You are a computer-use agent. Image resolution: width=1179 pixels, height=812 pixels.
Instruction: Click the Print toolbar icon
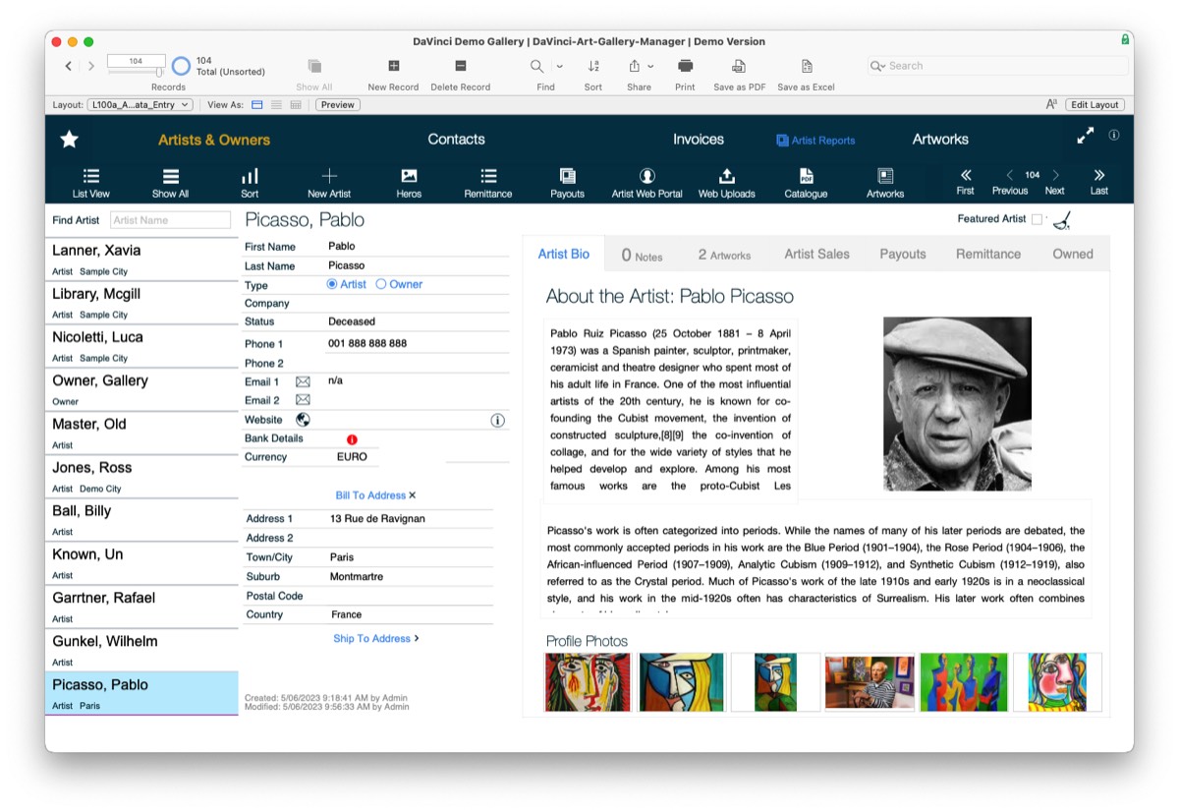click(685, 66)
